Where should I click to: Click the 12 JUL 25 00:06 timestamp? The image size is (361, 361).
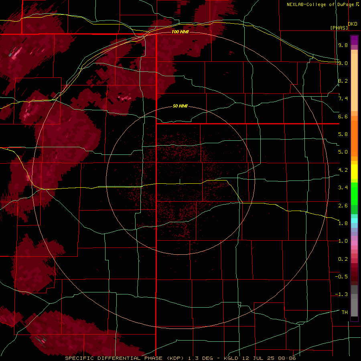click(x=269, y=358)
